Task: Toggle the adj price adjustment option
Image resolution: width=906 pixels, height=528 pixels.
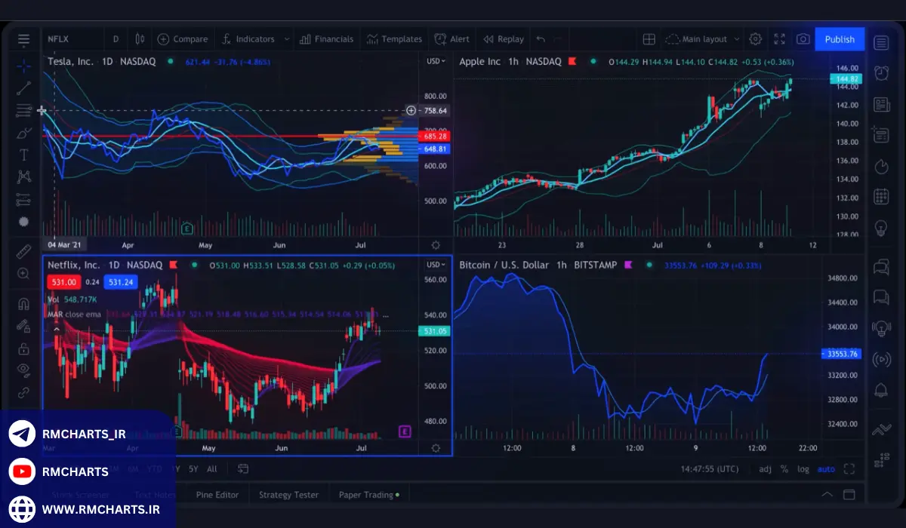Action: click(x=765, y=469)
